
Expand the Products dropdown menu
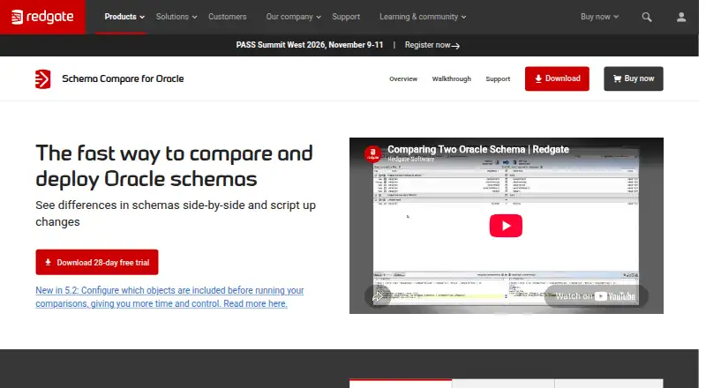tap(124, 17)
